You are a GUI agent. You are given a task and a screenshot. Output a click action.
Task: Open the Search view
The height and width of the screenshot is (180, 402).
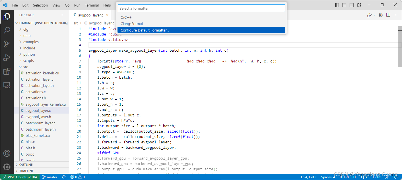coord(7,30)
